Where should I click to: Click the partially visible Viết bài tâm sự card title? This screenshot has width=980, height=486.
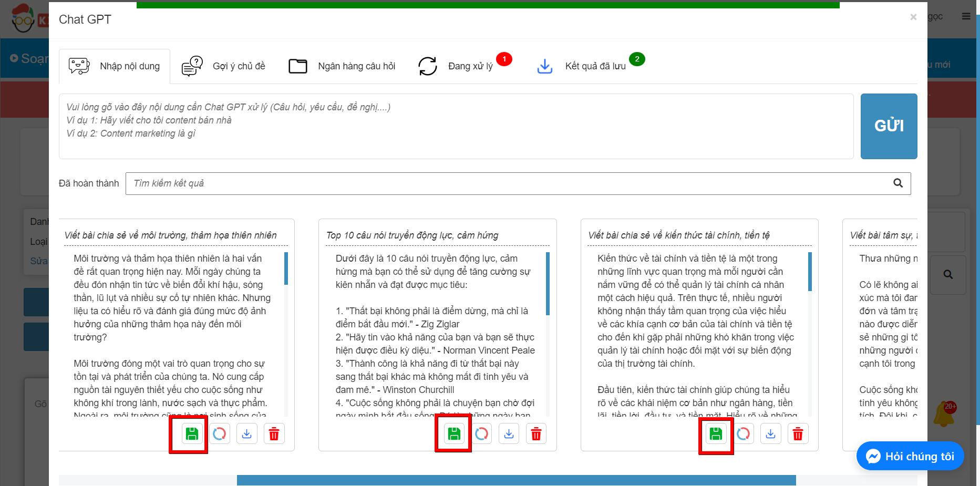(884, 235)
